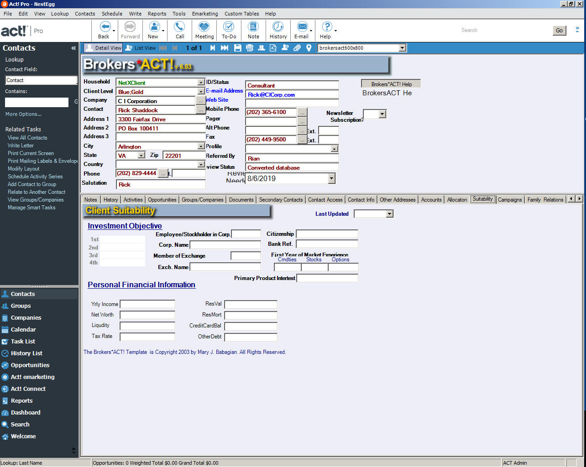Click the To-Do toolbar icon

(x=229, y=27)
